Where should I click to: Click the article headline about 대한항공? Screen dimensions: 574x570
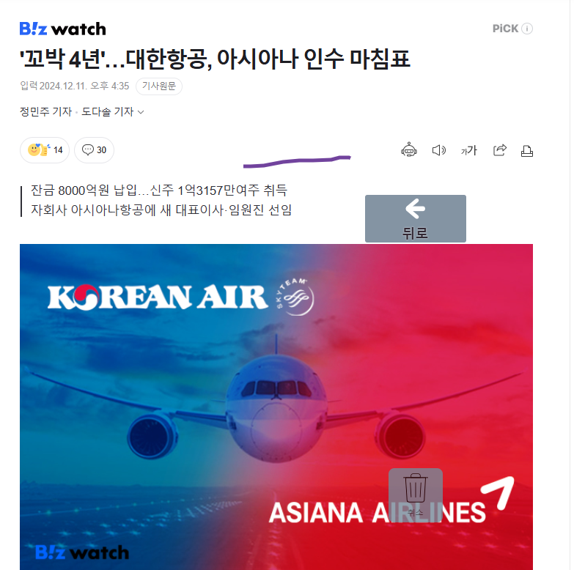pyautogui.click(x=215, y=59)
